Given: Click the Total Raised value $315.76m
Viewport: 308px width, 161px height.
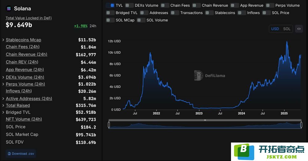Looking at the screenshot, I should [86, 106].
